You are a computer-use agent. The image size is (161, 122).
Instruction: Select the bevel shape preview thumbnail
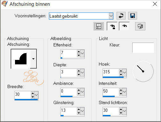point(21,59)
